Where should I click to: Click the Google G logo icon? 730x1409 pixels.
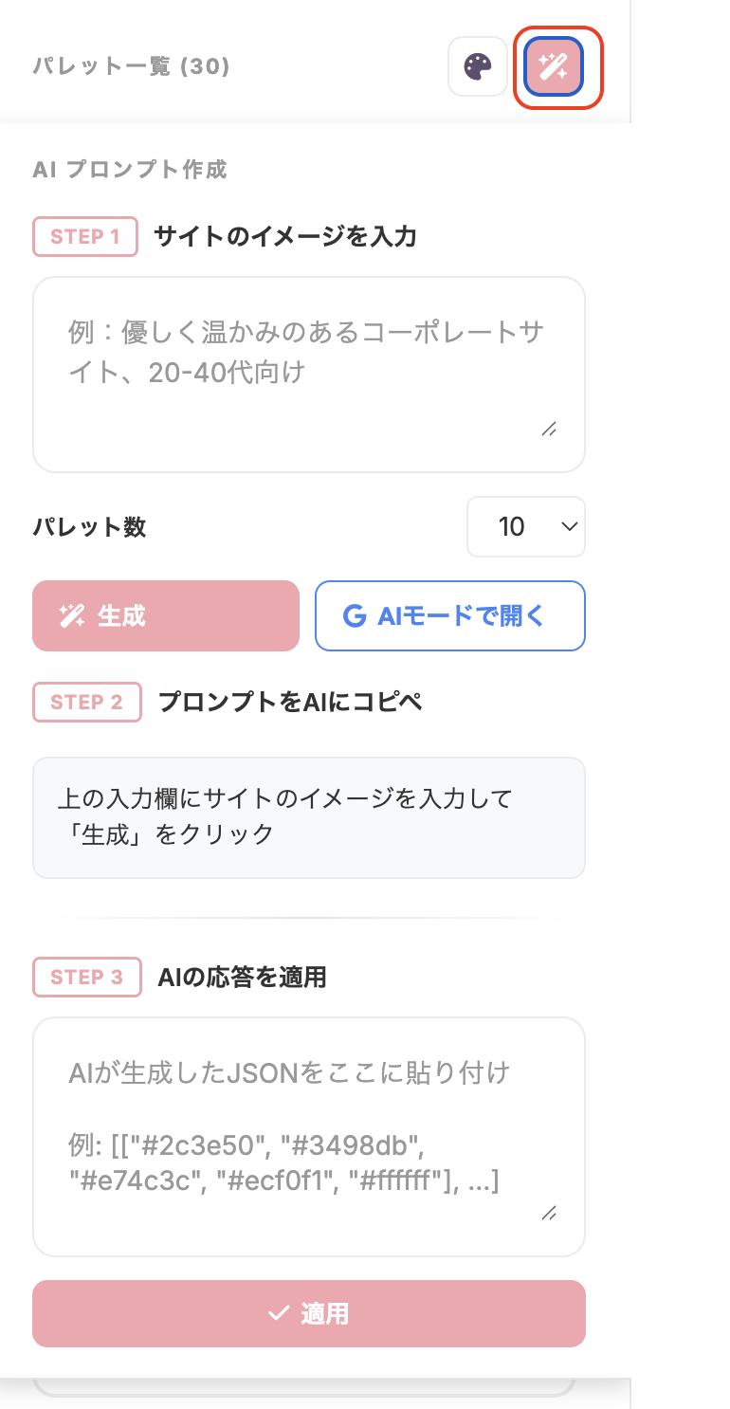pos(355,616)
